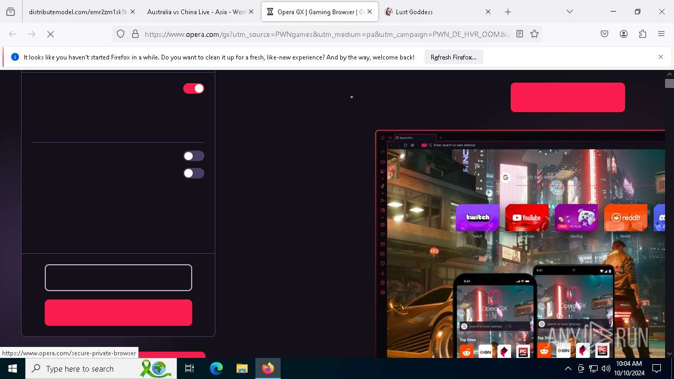Stop loading the current page
Viewport: 674px width, 379px height.
51,34
